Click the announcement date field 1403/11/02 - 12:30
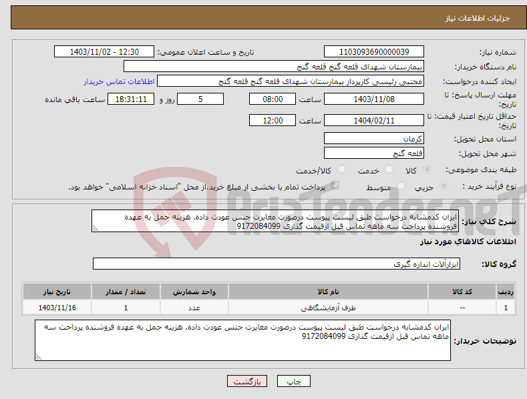Image resolution: width=527 pixels, height=399 pixels. click(104, 52)
